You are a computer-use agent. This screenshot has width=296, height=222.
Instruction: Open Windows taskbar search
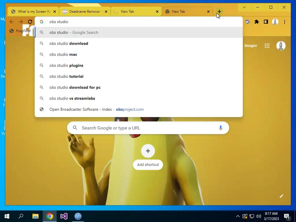(x=21, y=216)
